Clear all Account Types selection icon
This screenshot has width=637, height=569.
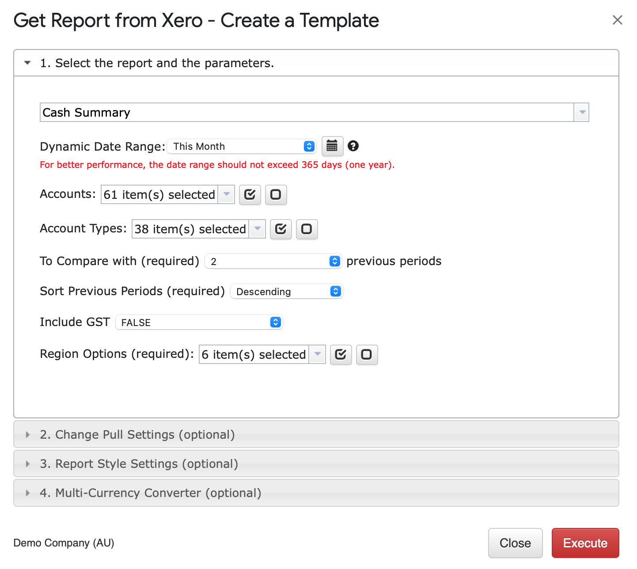(307, 229)
